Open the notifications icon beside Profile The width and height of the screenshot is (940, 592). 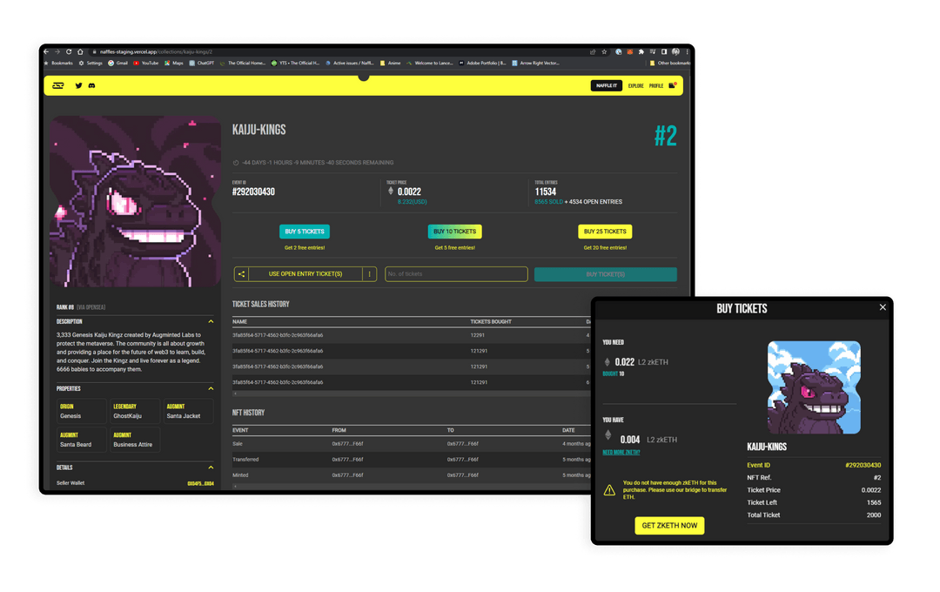click(x=673, y=85)
